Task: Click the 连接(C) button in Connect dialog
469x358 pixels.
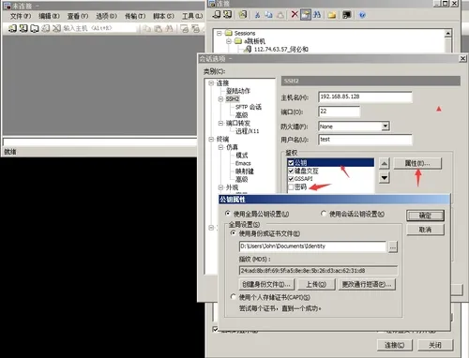Action: point(394,345)
